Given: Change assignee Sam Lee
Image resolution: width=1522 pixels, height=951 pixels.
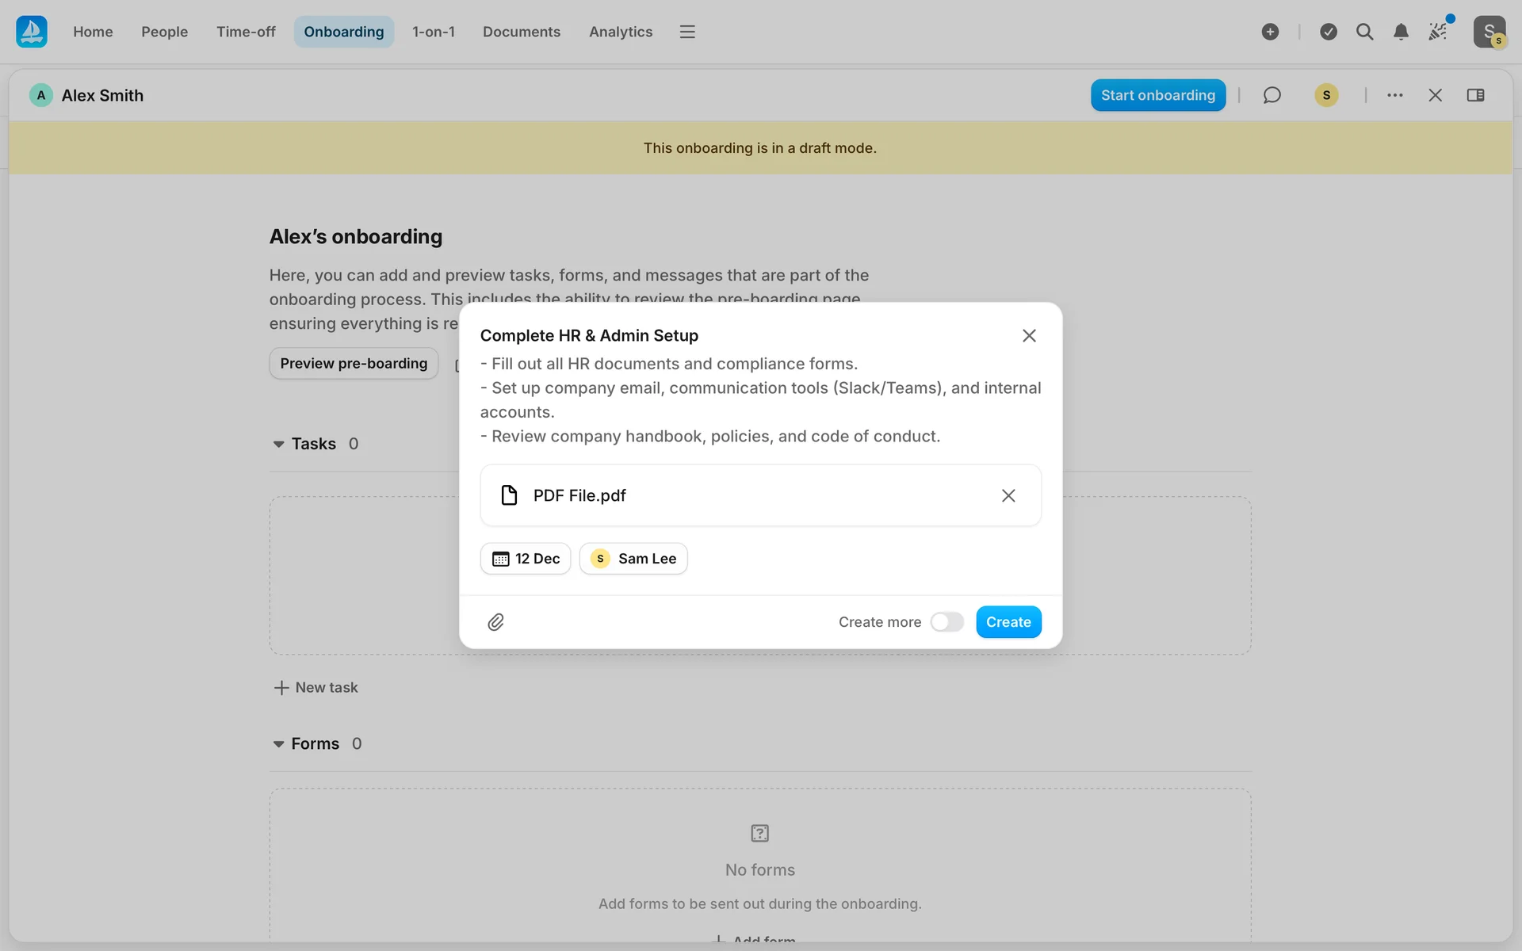Looking at the screenshot, I should [x=633, y=559].
